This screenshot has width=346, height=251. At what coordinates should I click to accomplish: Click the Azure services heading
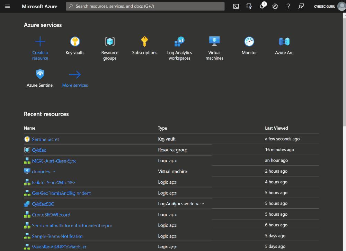point(43,25)
